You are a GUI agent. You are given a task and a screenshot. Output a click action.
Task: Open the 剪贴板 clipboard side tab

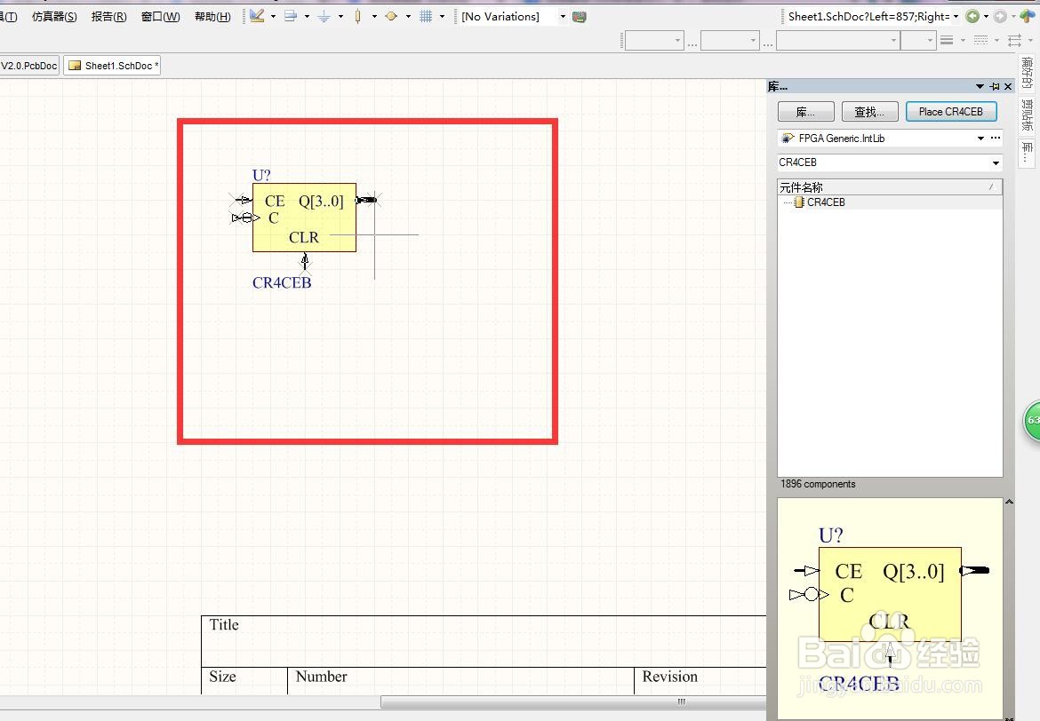[x=1027, y=115]
